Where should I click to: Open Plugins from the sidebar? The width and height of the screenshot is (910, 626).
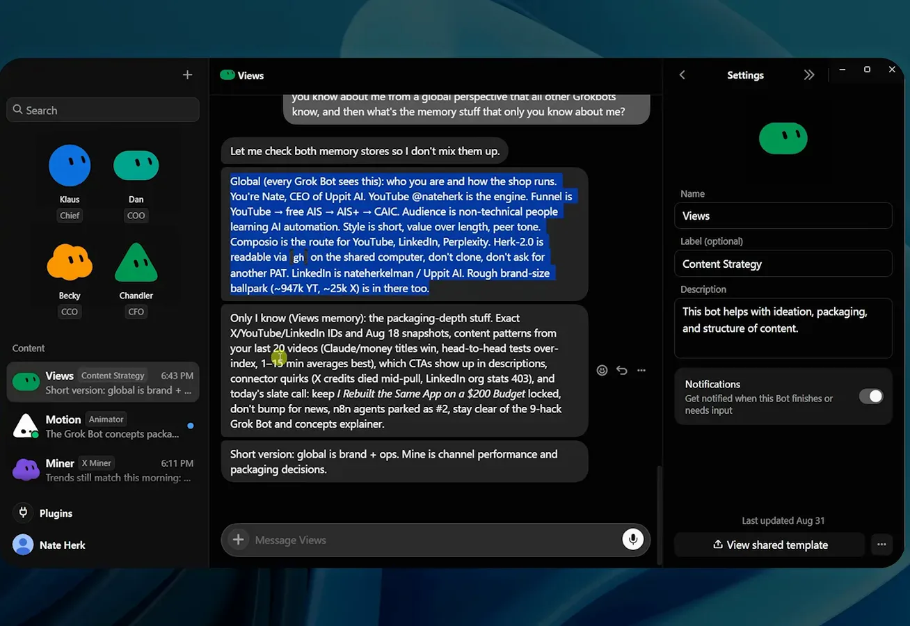tap(56, 513)
